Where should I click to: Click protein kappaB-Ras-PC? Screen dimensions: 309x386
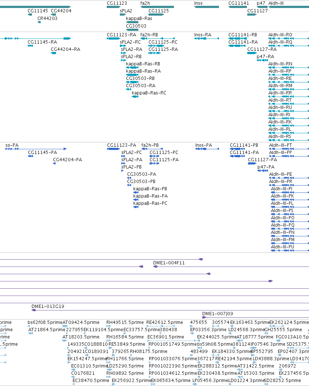pyautogui.click(x=150, y=203)
